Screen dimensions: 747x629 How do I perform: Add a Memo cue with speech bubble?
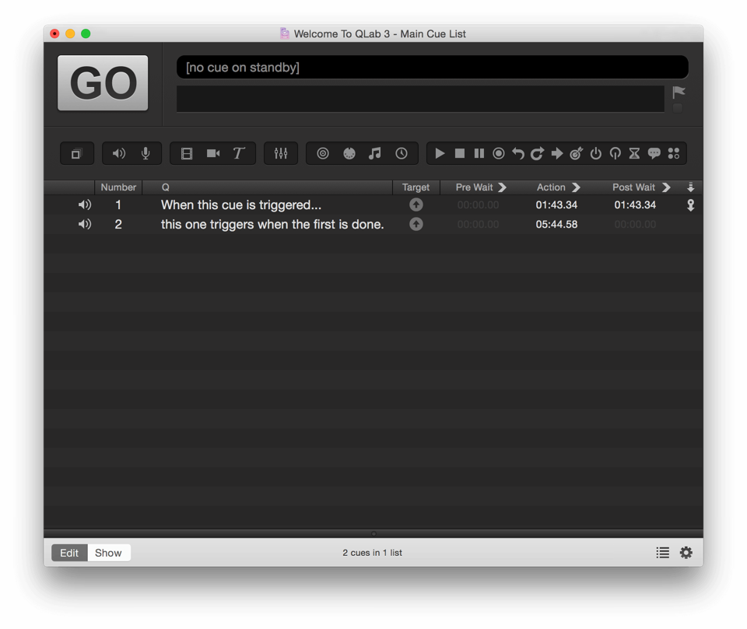pyautogui.click(x=654, y=154)
